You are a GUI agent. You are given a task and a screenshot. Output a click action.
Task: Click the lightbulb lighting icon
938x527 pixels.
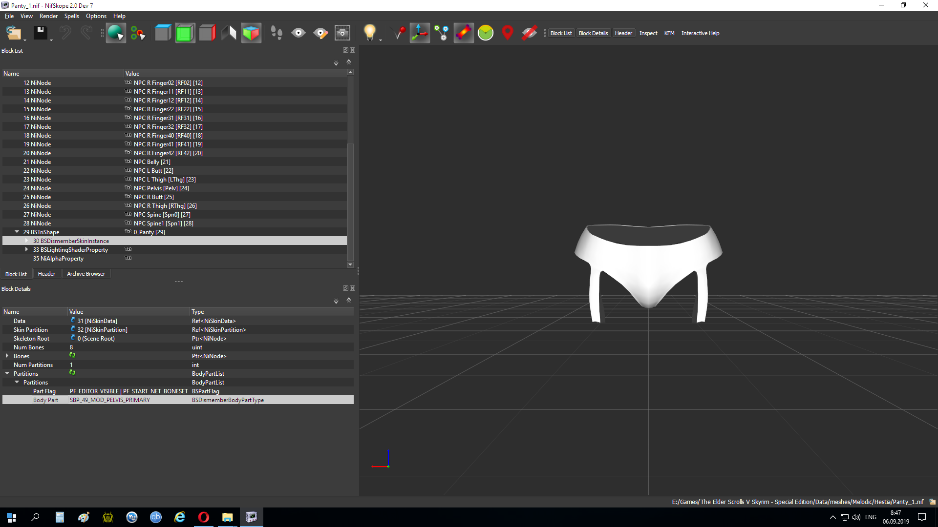tap(369, 33)
